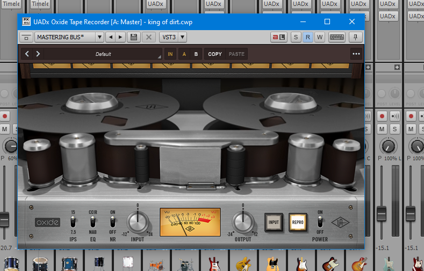Image resolution: width=424 pixels, height=271 pixels.
Task: Click the second UADx FX slot on the seafoam guitar strip
Action: click(387, 16)
